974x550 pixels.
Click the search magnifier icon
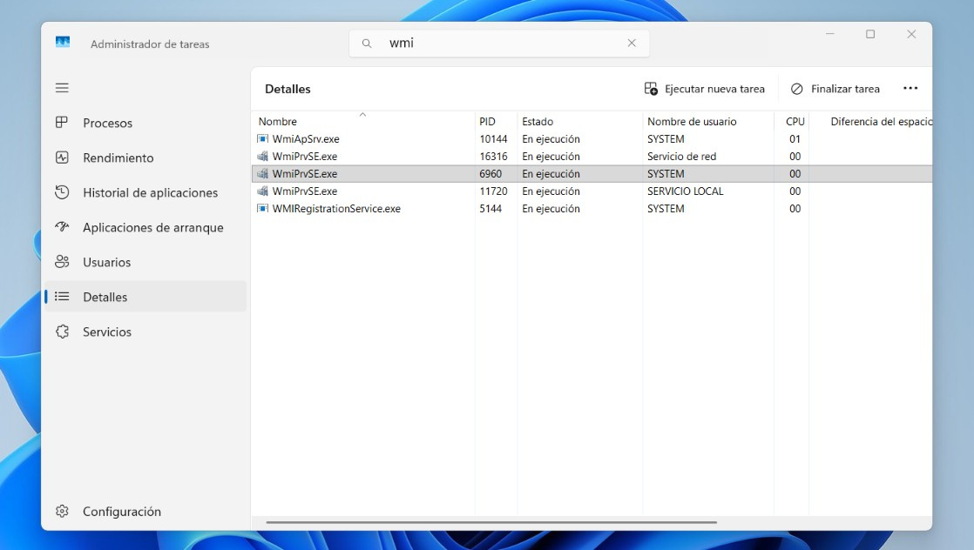tap(367, 44)
